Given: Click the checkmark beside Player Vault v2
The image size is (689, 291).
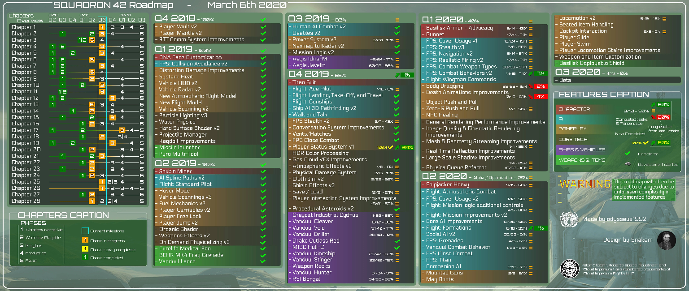Looking at the screenshot, I should pyautogui.click(x=263, y=27).
